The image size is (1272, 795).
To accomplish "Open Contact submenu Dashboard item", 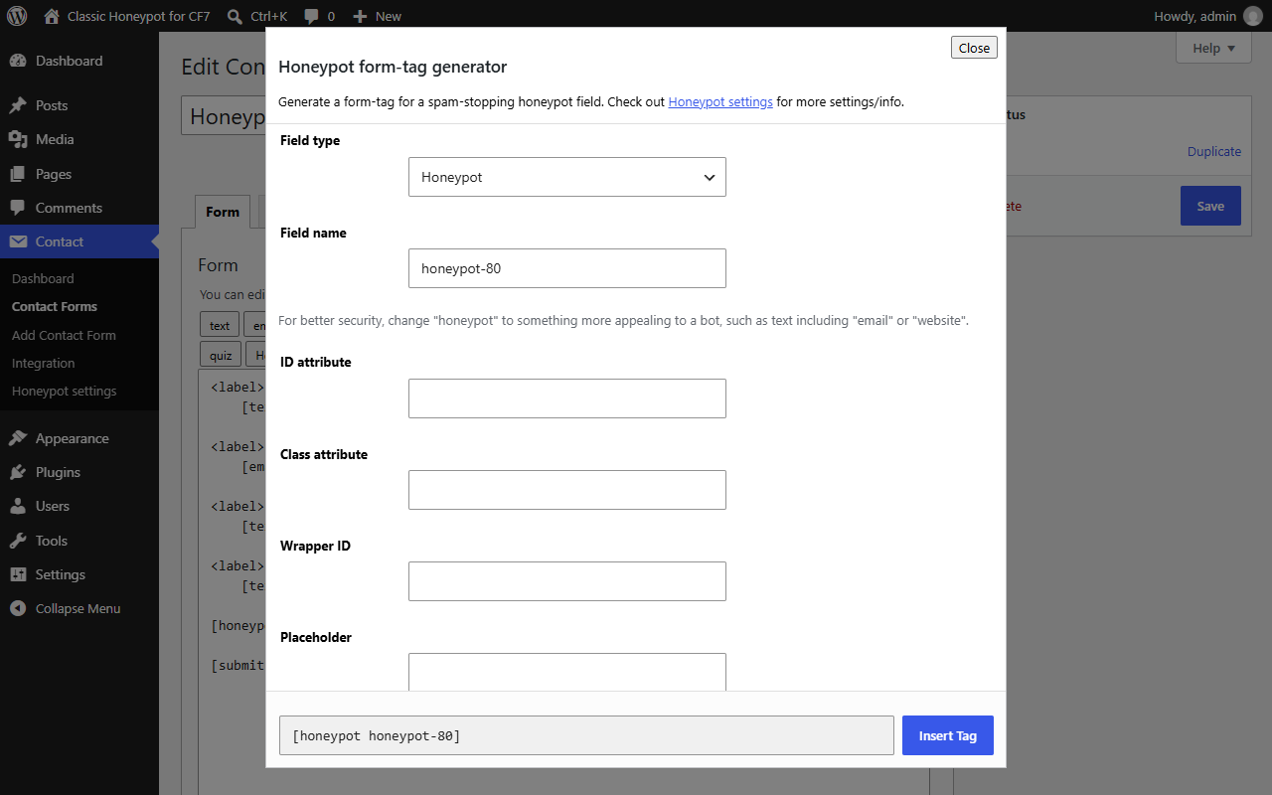I will tap(43, 279).
